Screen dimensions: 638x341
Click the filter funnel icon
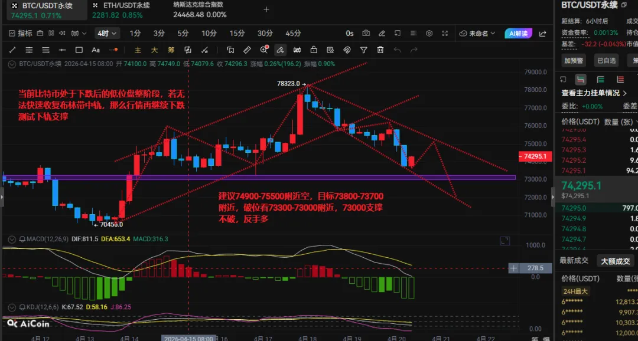pyautogui.click(x=364, y=50)
